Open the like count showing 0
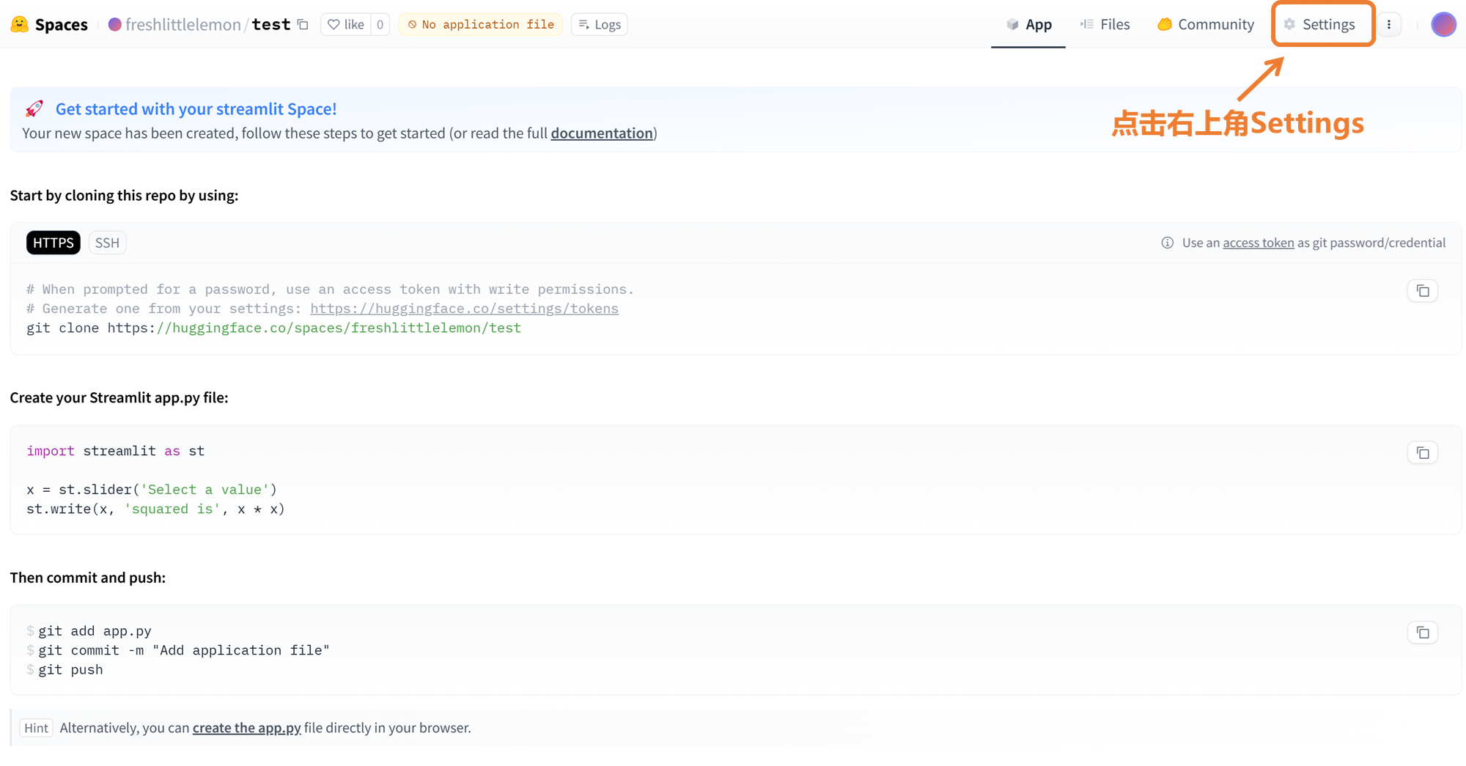The width and height of the screenshot is (1466, 766). tap(380, 24)
